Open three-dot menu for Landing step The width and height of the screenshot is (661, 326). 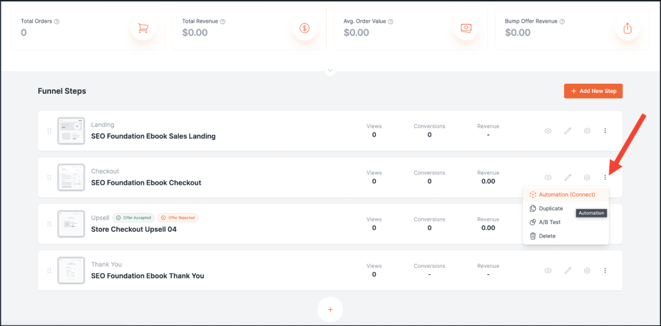605,131
